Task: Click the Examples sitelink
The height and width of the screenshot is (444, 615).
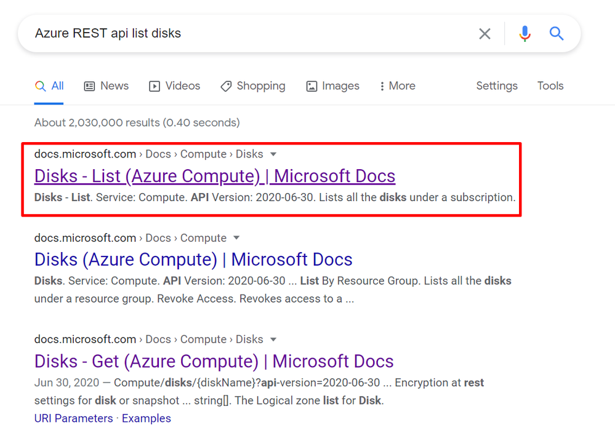Action: [x=147, y=419]
